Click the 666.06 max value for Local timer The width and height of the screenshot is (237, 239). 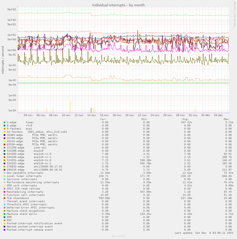[227, 176]
